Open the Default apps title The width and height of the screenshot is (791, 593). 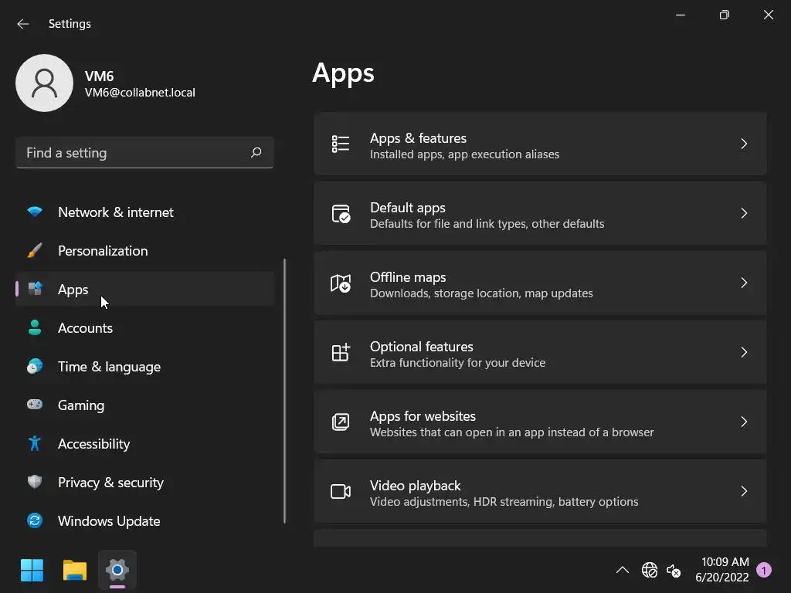point(408,207)
